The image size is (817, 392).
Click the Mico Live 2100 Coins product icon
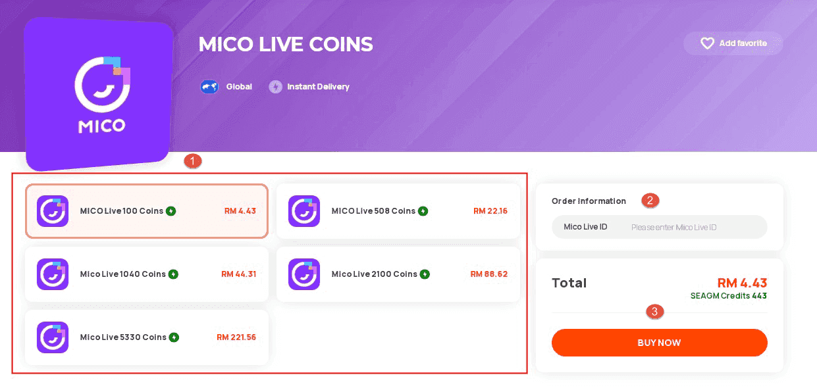[x=304, y=274]
